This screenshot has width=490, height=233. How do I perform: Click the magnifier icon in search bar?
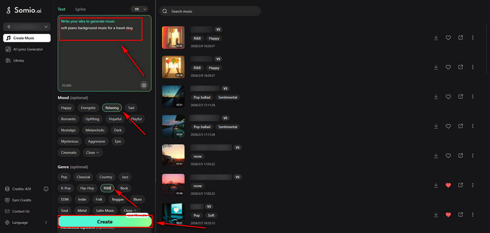[165, 11]
